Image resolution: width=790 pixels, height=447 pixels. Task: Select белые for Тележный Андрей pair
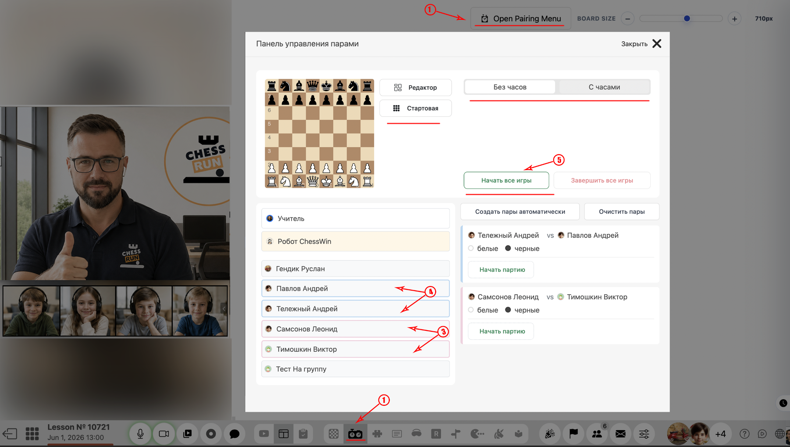[x=471, y=248]
